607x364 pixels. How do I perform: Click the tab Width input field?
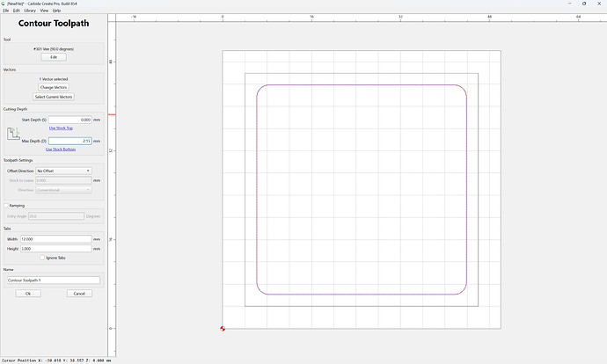[55, 239]
